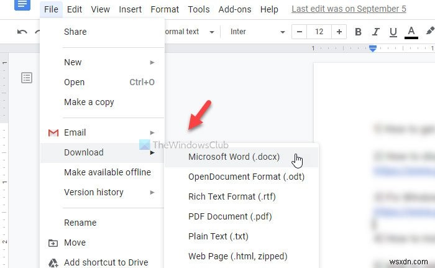Screen dimensions: 435x268
Task: Click the Share menu entry
Action: (75, 32)
